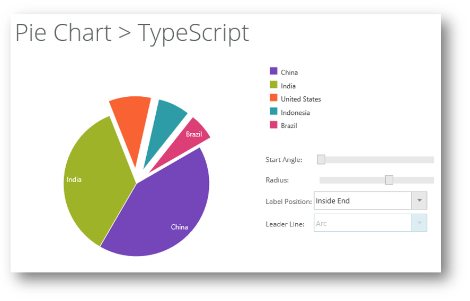The width and height of the screenshot is (470, 301).
Task: Click the pink Brazil legend swatch
Action: coord(273,125)
